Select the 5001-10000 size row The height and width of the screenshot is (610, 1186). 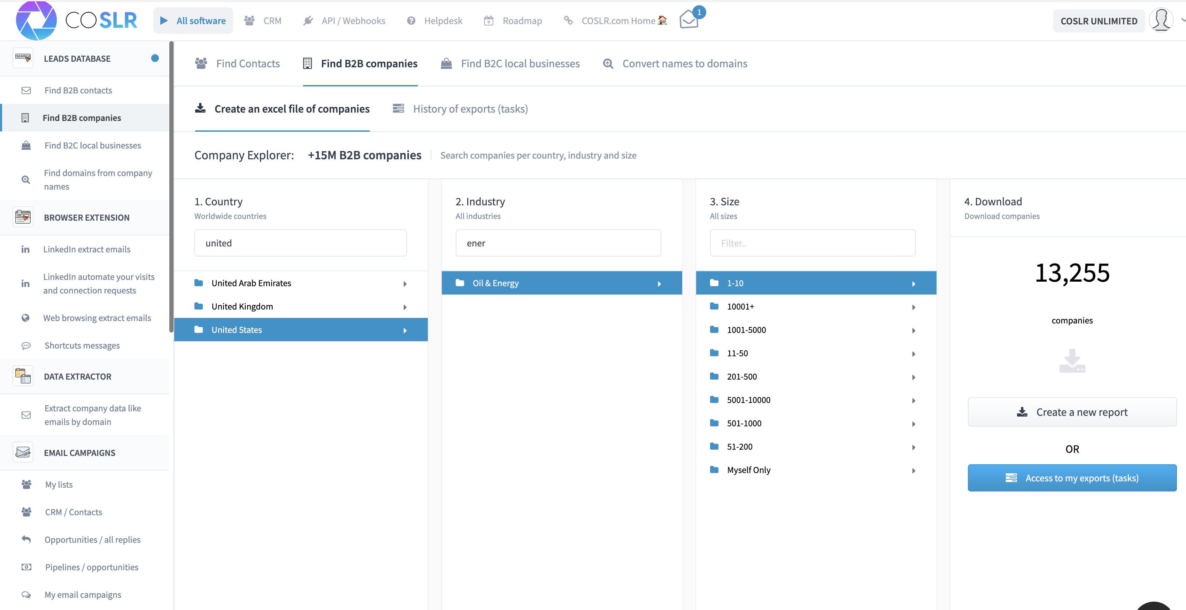tap(816, 400)
